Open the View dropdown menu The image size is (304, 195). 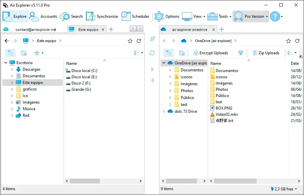tap(194, 16)
